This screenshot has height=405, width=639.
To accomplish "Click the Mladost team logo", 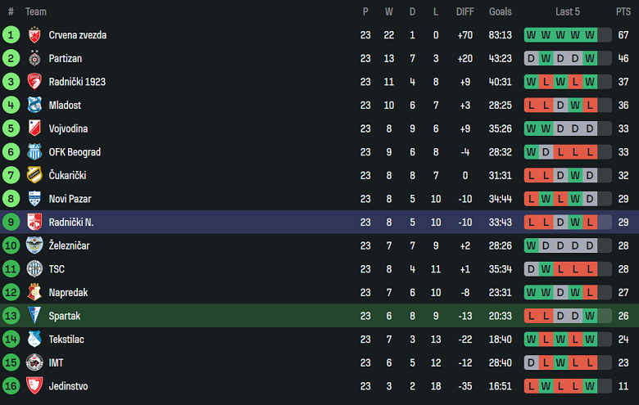I will (x=34, y=106).
